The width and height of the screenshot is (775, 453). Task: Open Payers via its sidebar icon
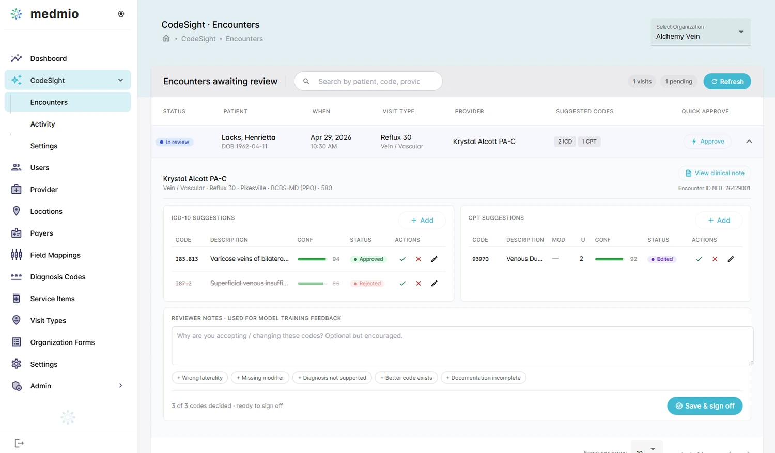17,233
